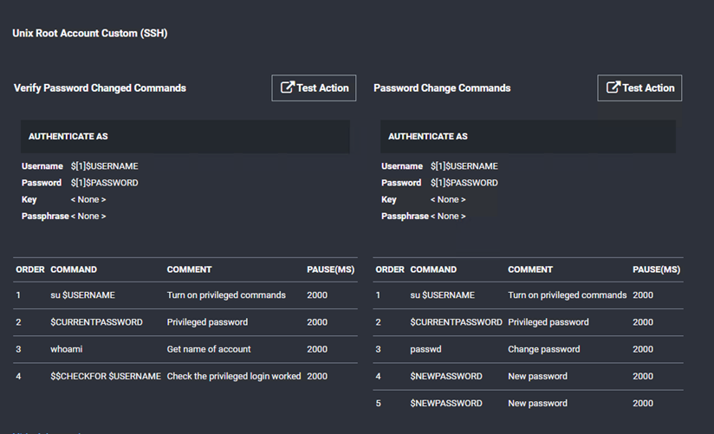Click first $NEWPASSWORD command in order 4
The height and width of the screenshot is (434, 714).
pyautogui.click(x=445, y=376)
